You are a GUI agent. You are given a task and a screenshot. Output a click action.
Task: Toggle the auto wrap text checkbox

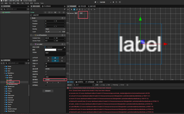46,72
